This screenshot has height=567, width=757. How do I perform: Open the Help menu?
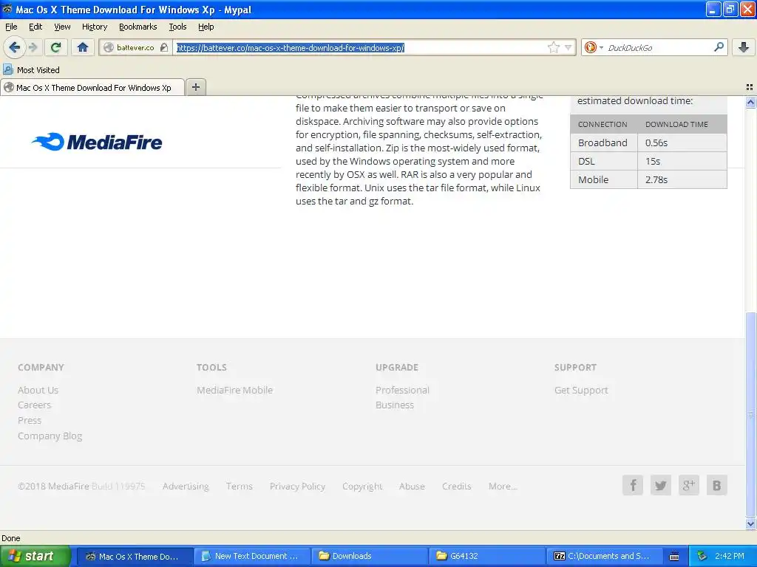(x=206, y=27)
